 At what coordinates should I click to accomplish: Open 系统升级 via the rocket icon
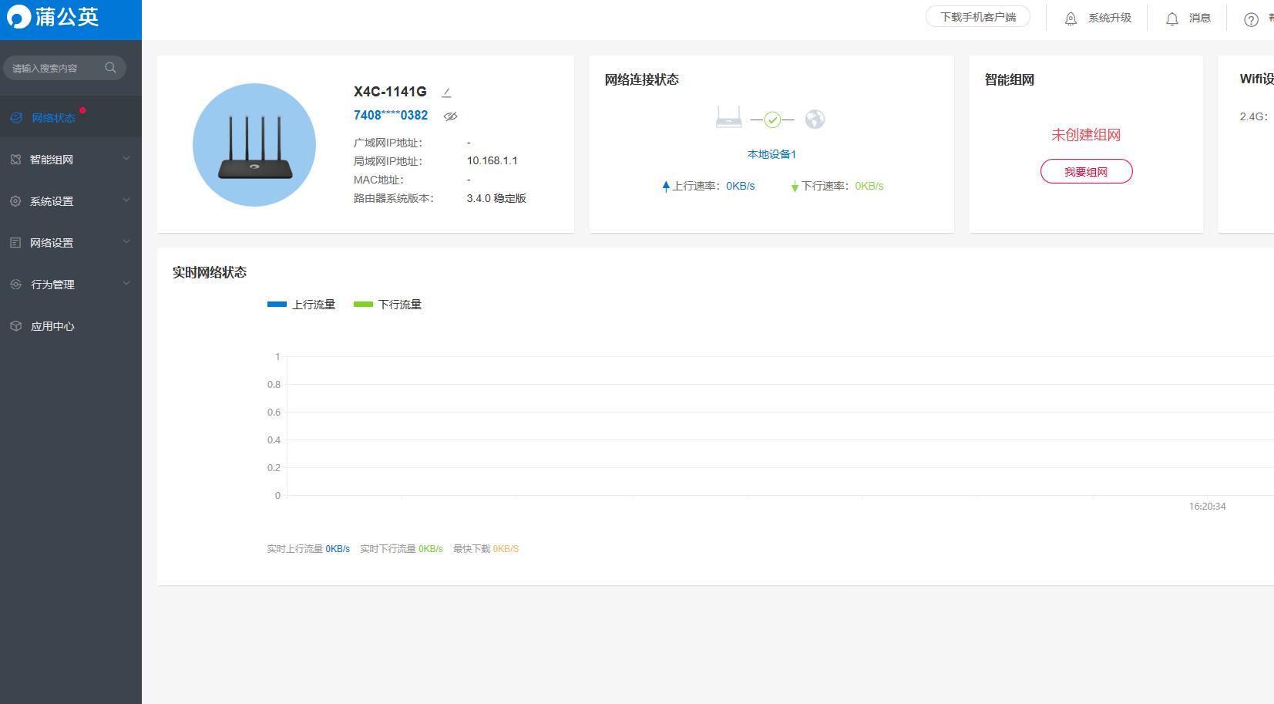pyautogui.click(x=1071, y=18)
